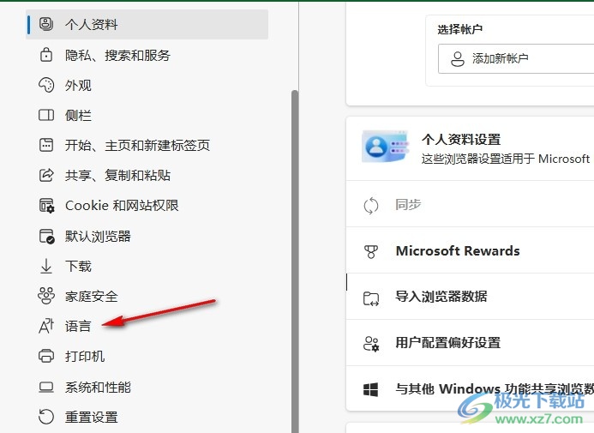Select 共享、复制和粘贴 menu item

(147, 176)
